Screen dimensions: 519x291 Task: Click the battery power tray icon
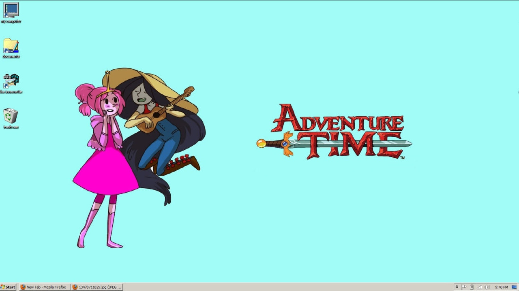point(472,287)
